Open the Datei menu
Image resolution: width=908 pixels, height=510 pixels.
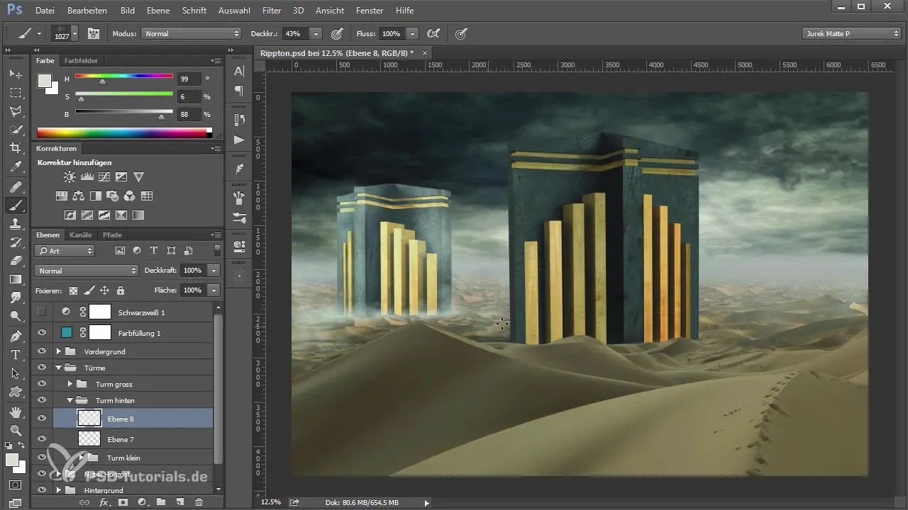(45, 11)
